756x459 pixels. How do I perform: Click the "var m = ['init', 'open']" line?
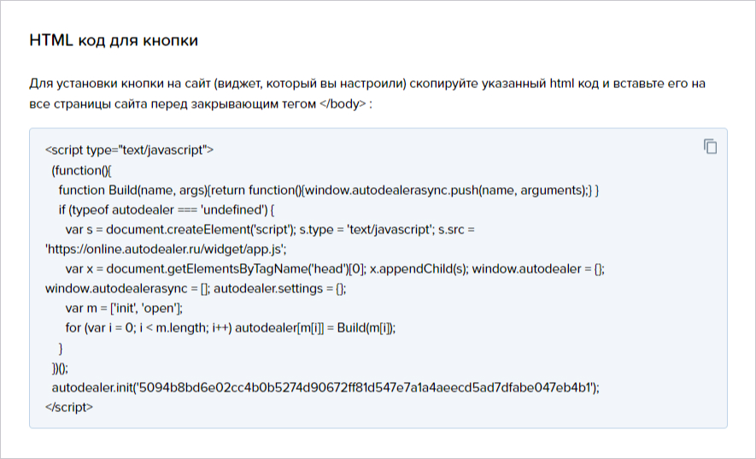pyautogui.click(x=124, y=309)
